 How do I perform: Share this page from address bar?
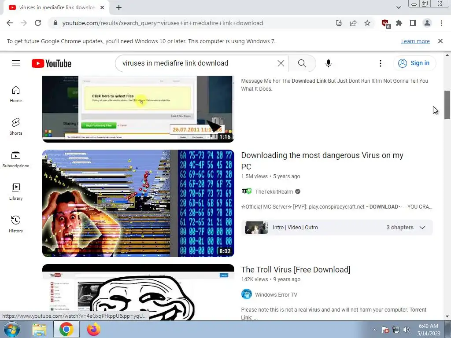[x=353, y=23]
